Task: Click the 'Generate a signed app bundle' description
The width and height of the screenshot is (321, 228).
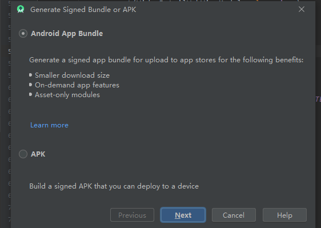Action: [166, 60]
